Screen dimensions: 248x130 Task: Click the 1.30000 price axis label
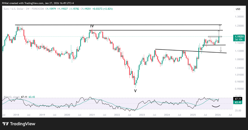[x=239, y=17]
